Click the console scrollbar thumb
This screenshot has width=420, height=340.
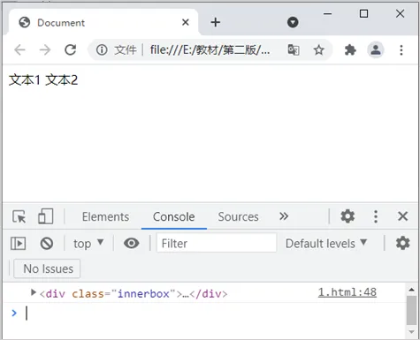(411, 311)
